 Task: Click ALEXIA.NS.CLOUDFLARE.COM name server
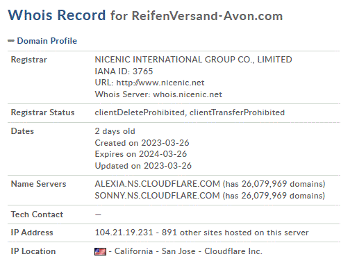click(157, 184)
